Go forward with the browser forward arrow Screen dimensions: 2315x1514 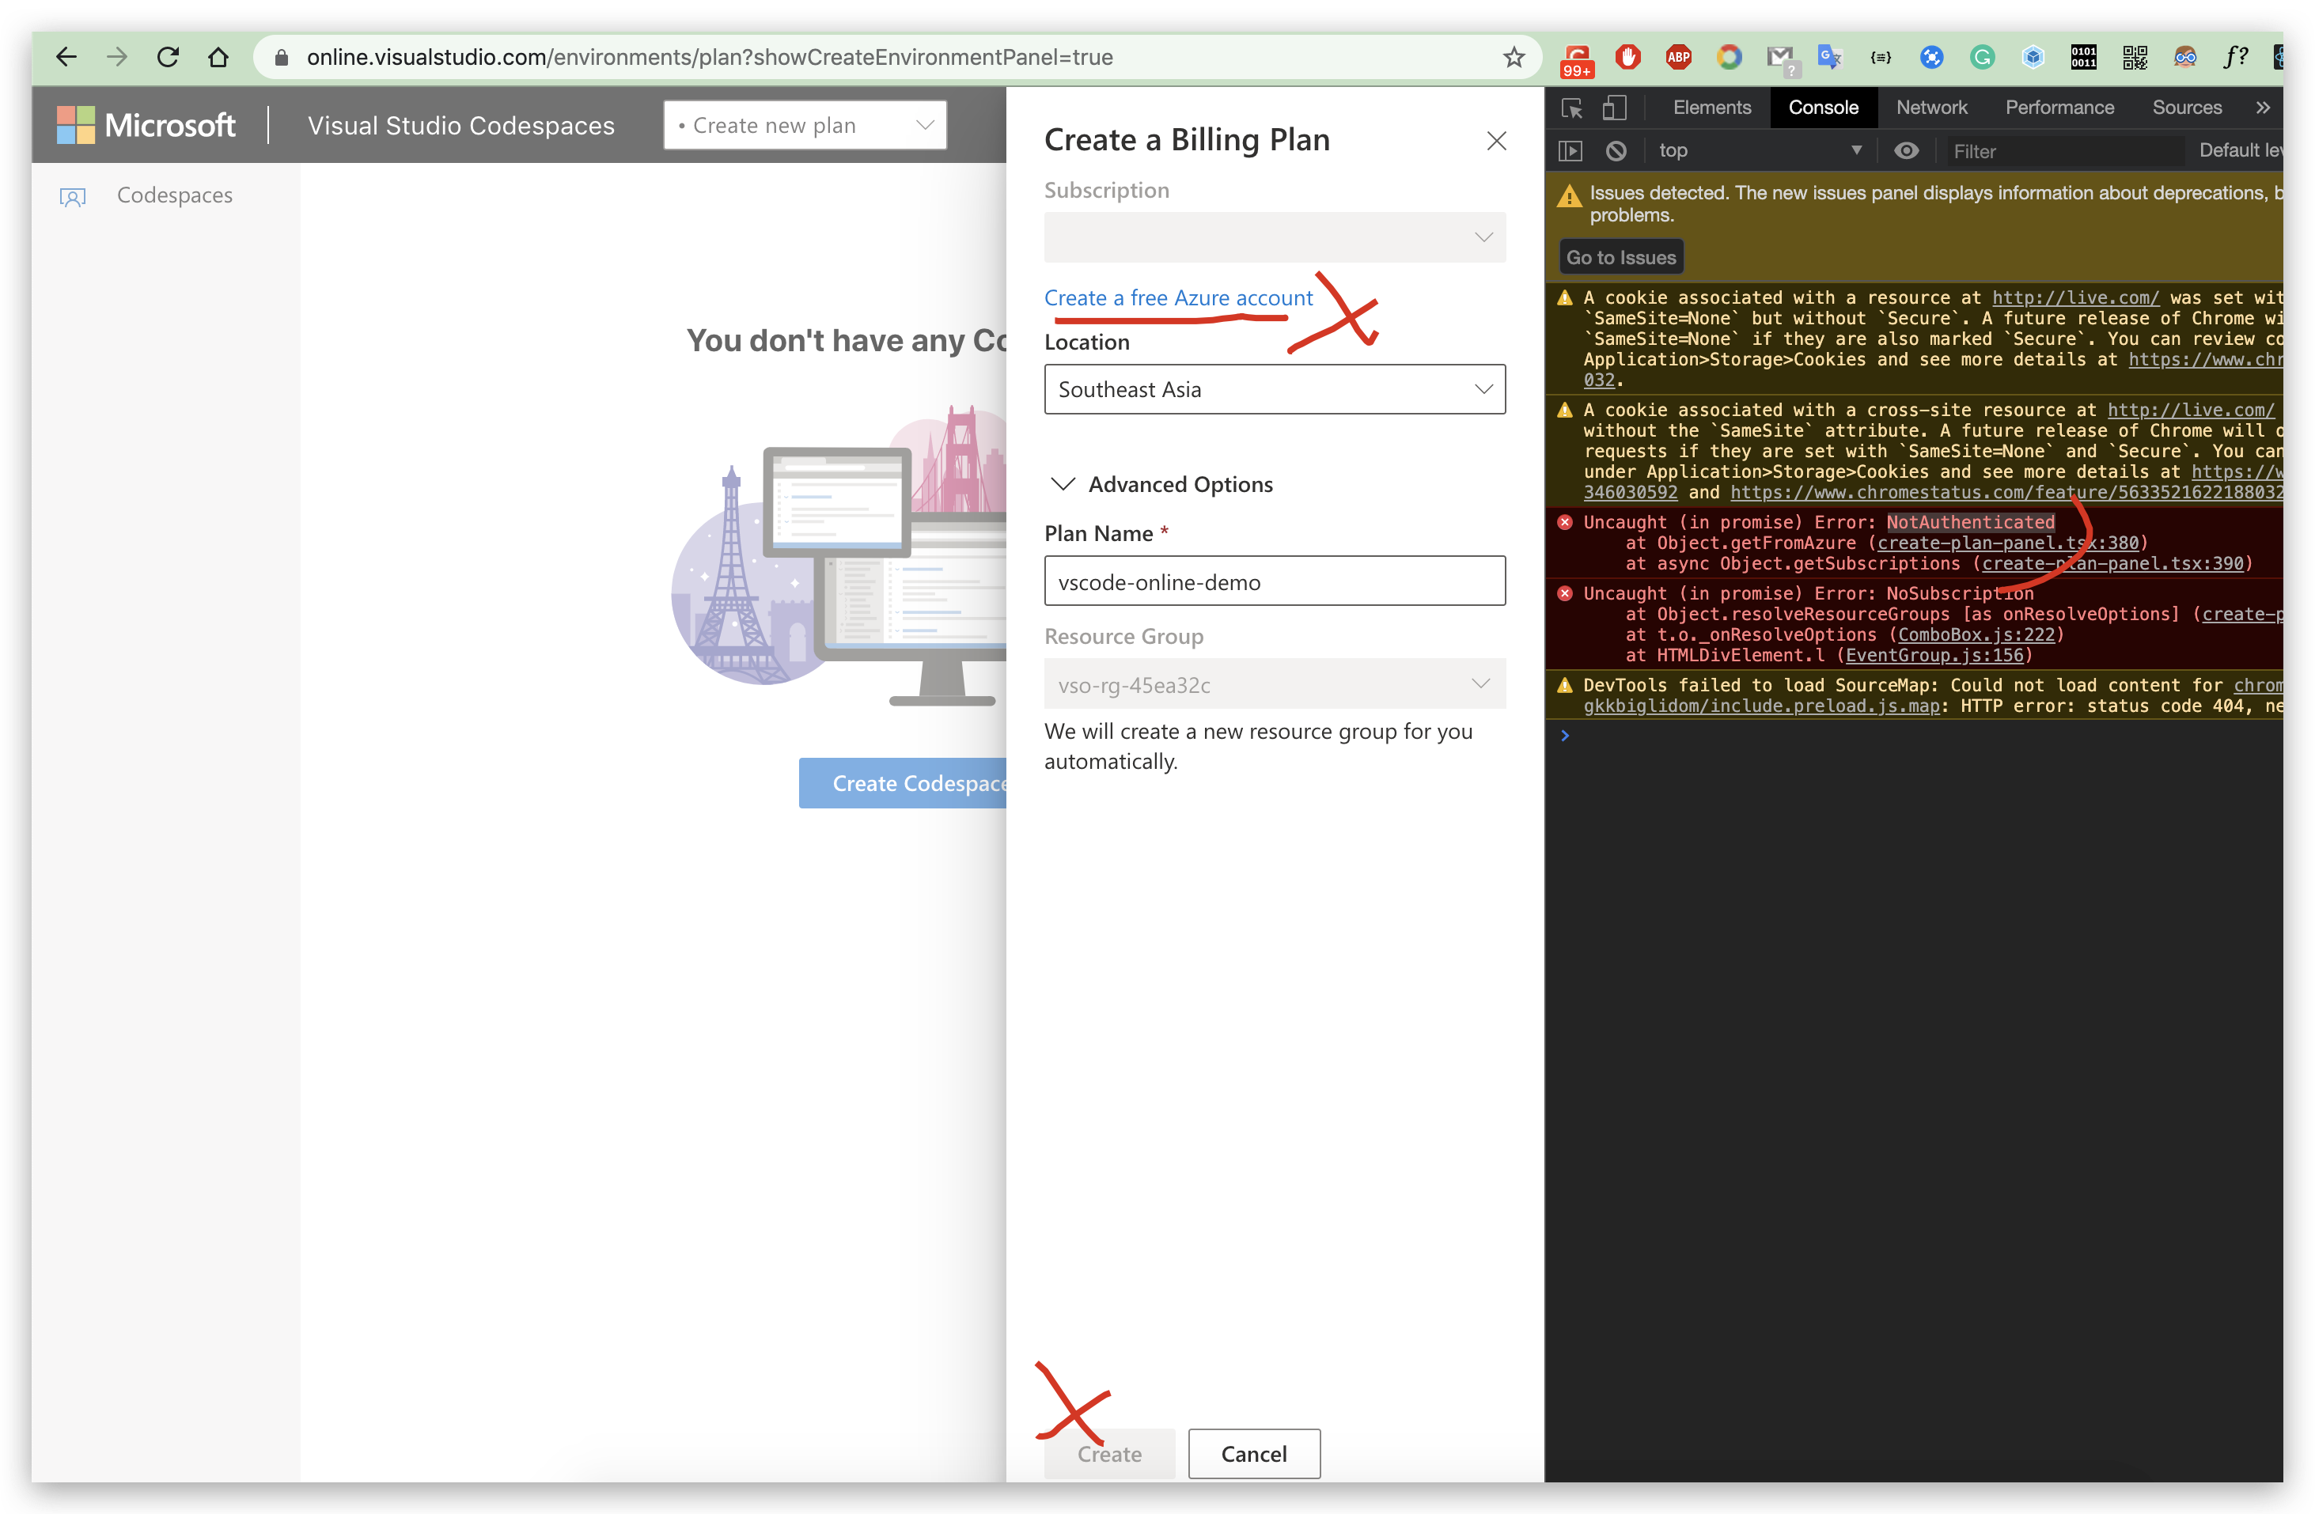tap(117, 58)
